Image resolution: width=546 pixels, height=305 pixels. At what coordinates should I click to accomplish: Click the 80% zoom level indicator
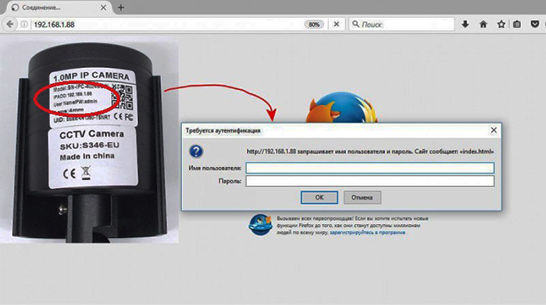(314, 24)
